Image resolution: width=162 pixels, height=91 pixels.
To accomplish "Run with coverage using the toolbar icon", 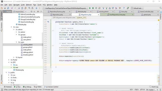I will 96,8.
